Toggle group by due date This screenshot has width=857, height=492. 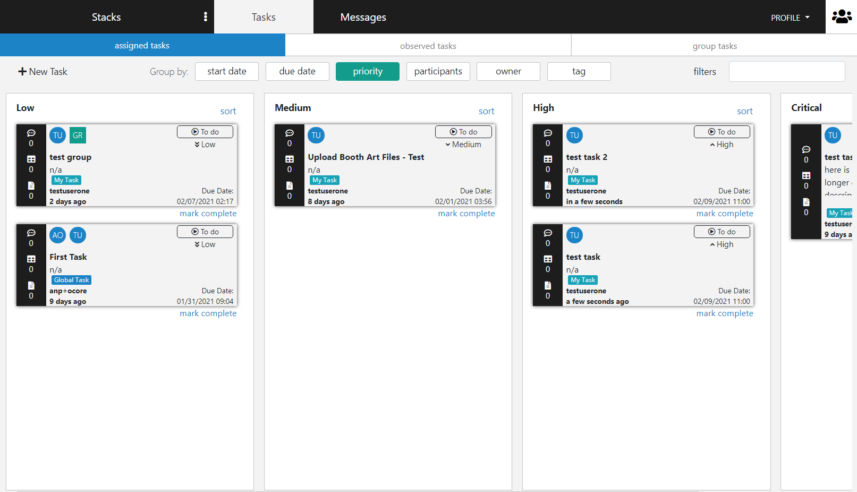pyautogui.click(x=297, y=71)
